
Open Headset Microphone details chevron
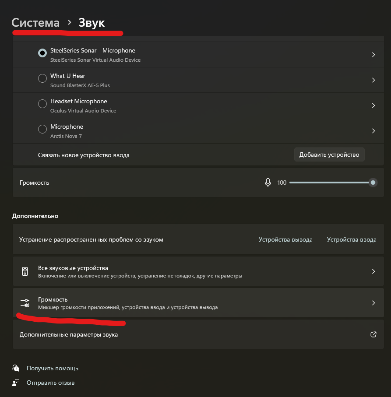(373, 105)
